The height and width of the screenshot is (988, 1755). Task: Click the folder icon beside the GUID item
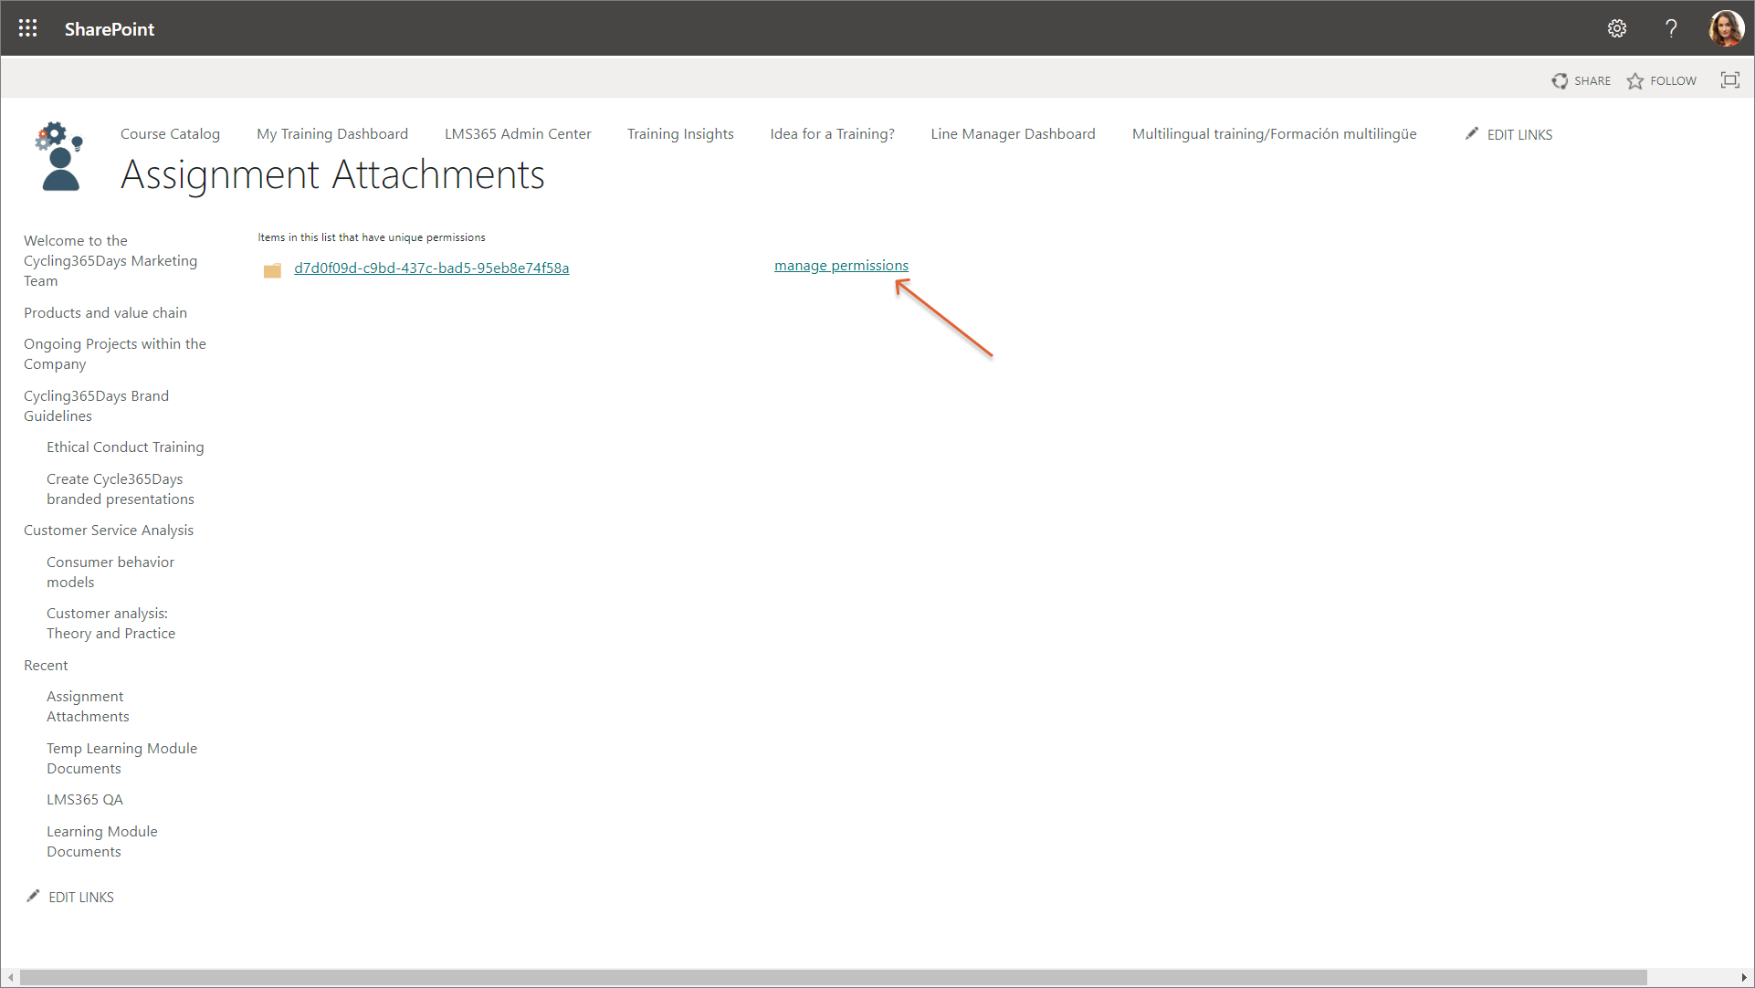pyautogui.click(x=272, y=270)
